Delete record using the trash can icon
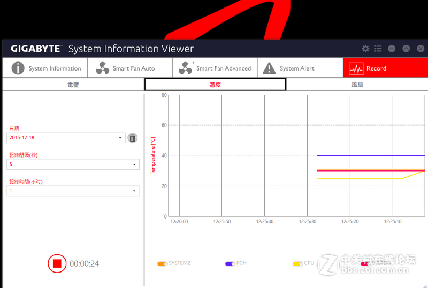 (x=132, y=138)
